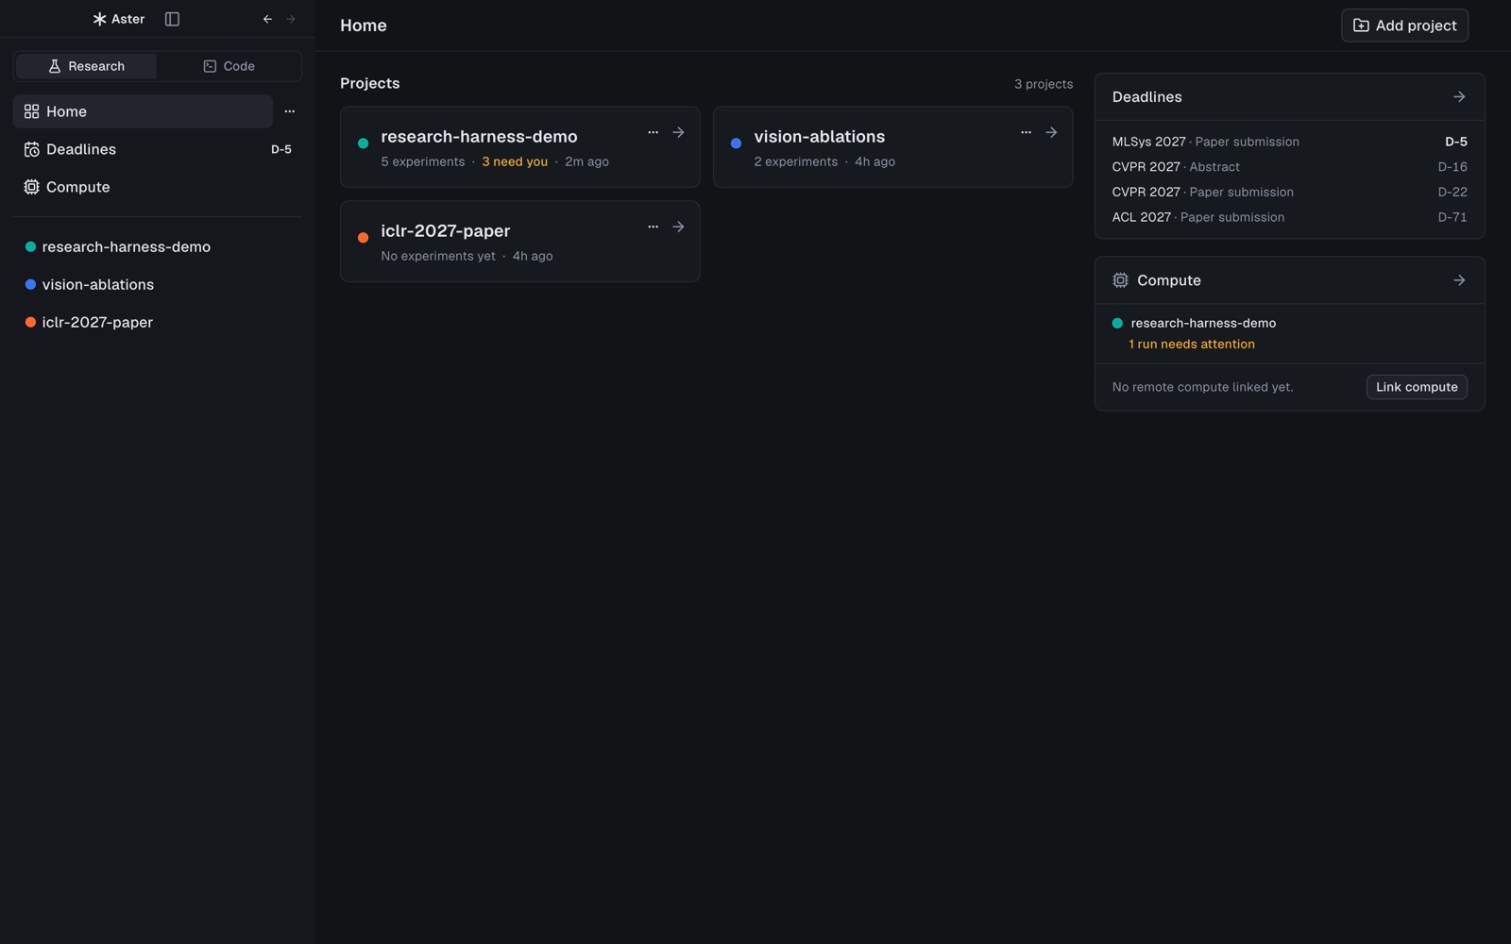This screenshot has height=944, width=1511.
Task: Select Home in the sidebar
Action: click(143, 111)
